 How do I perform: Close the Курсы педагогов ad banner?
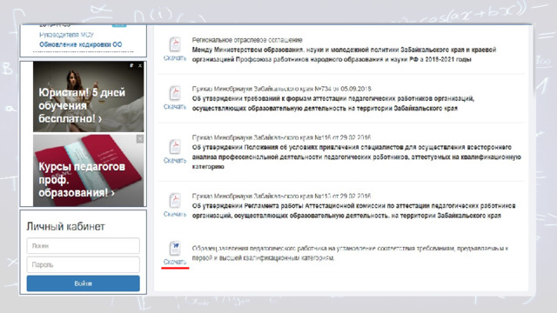140,139
